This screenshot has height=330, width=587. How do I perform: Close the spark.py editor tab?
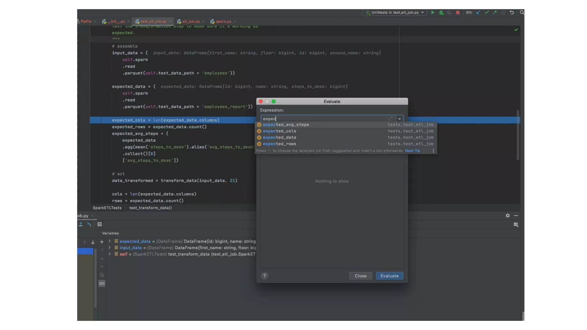tap(235, 21)
